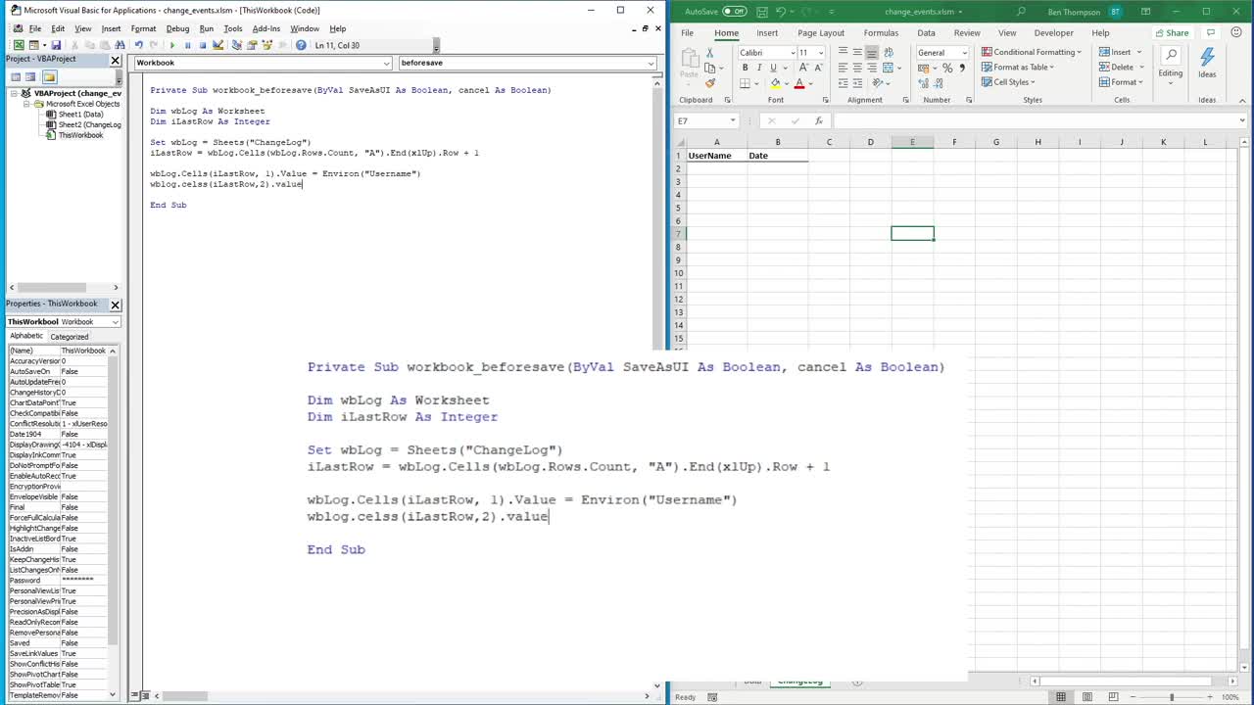The height and width of the screenshot is (705, 1254).
Task: Toggle AutoSave switch in Excel title bar
Action: pos(734,11)
